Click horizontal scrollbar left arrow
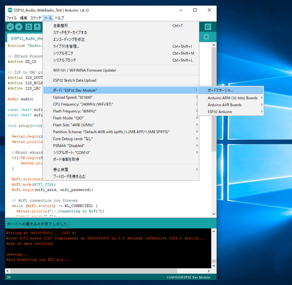The height and width of the screenshot is (285, 292). [x=7, y=271]
